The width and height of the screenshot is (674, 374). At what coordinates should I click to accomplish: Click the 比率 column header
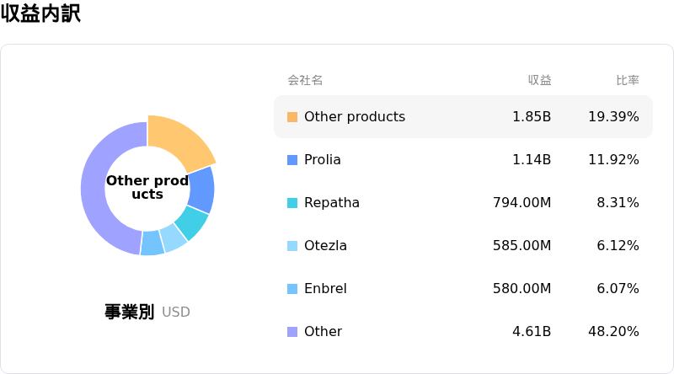627,81
